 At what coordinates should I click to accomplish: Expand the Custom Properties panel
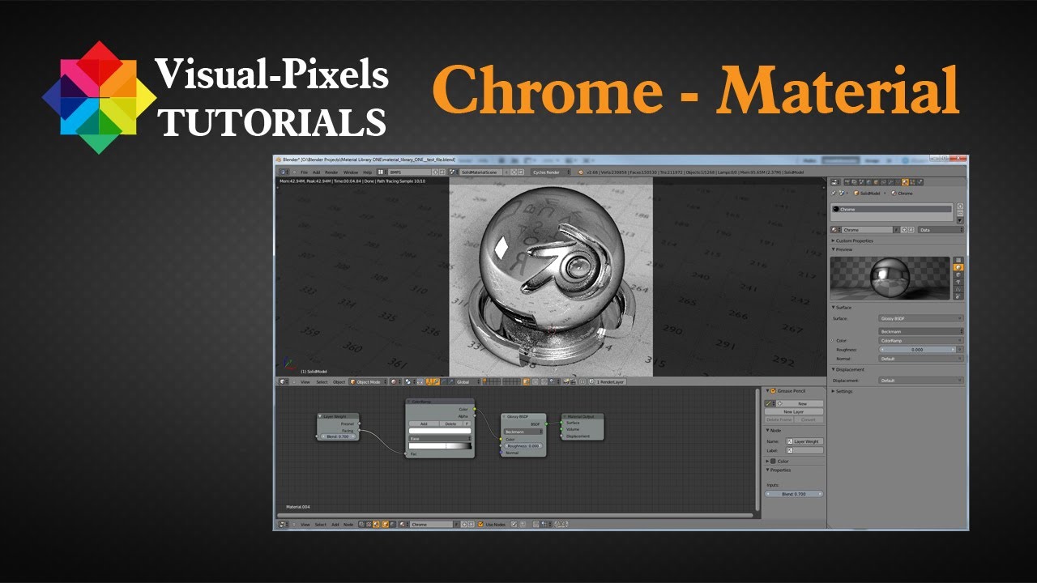point(854,240)
